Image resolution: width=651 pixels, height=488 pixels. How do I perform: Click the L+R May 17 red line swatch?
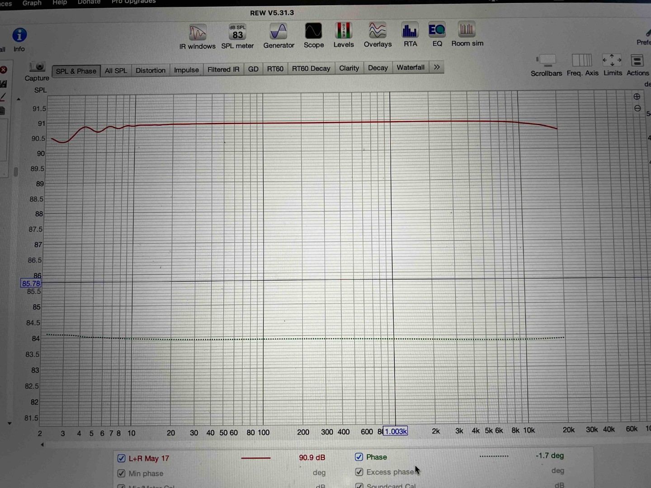(x=256, y=458)
